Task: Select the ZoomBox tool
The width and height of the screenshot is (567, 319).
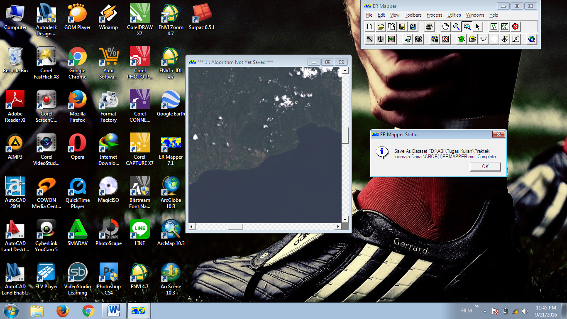Action: click(467, 27)
